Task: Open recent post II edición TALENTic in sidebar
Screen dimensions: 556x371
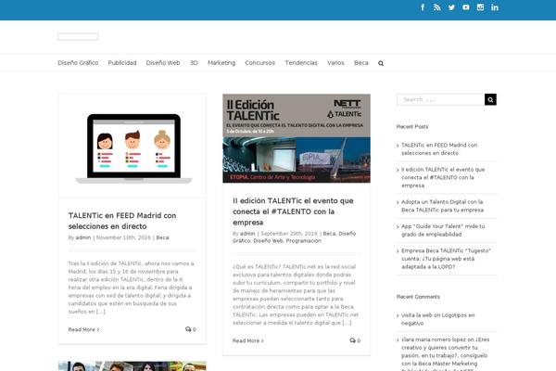Action: pos(443,177)
